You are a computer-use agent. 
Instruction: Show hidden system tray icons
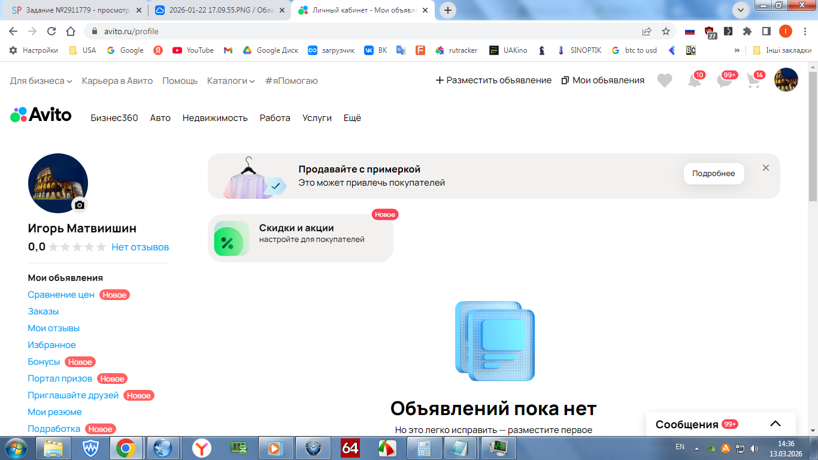pos(696,448)
